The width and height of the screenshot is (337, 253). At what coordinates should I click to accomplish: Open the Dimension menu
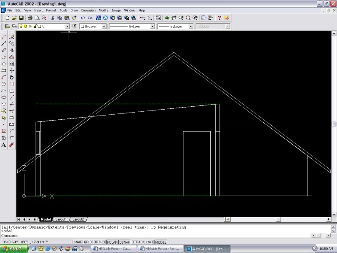tap(88, 10)
